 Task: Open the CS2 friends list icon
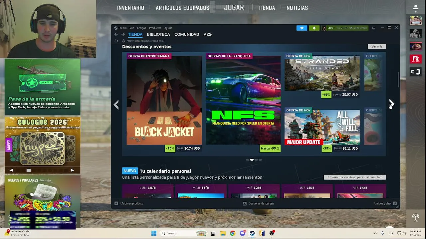416,8
